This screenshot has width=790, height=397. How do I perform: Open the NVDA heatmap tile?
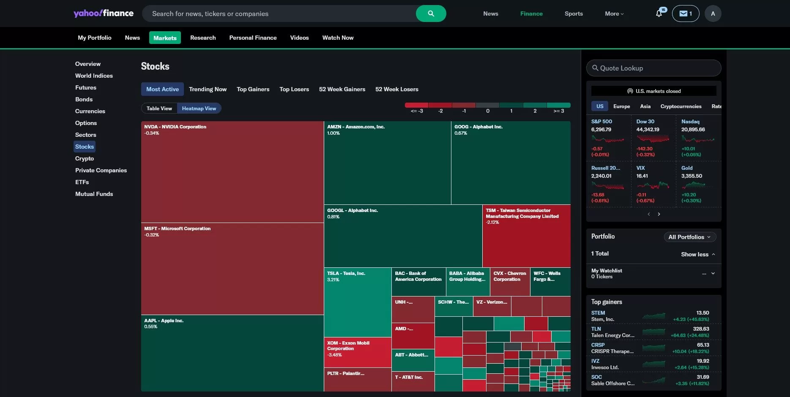[232, 172]
